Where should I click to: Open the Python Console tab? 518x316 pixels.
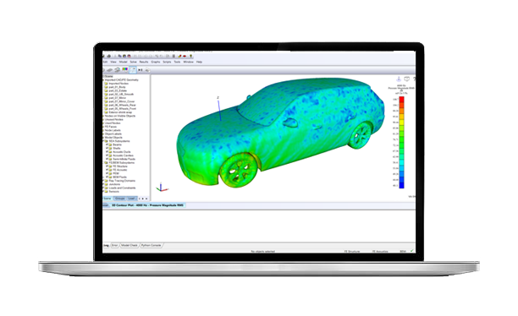tap(151, 245)
